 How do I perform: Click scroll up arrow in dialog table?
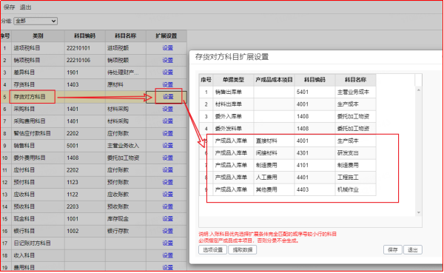[x=418, y=90]
